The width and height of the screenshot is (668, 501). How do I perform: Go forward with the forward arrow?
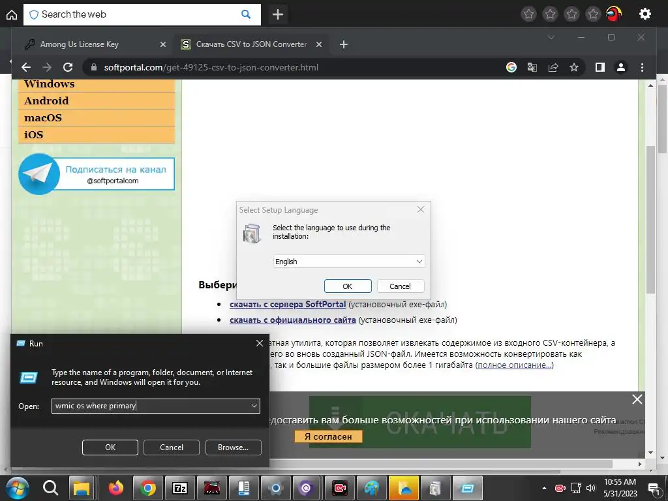tap(47, 67)
